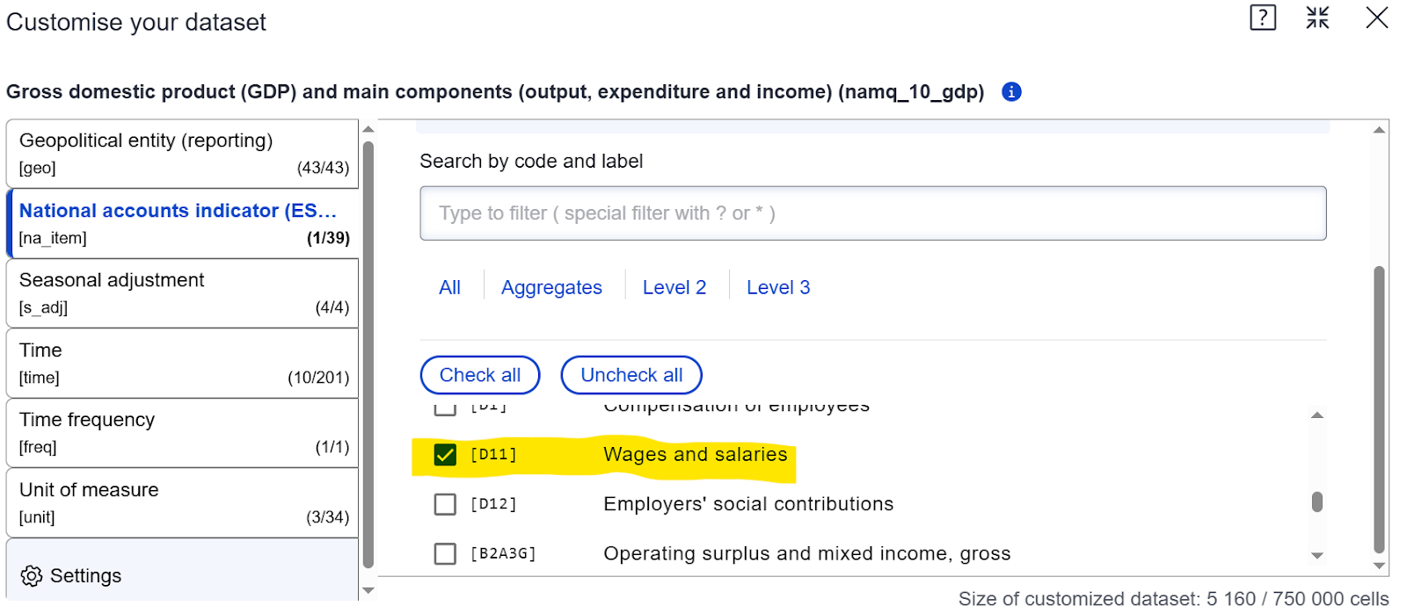Select the Seasonal adjustment dimension
This screenshot has height=613, width=1407.
[x=182, y=293]
